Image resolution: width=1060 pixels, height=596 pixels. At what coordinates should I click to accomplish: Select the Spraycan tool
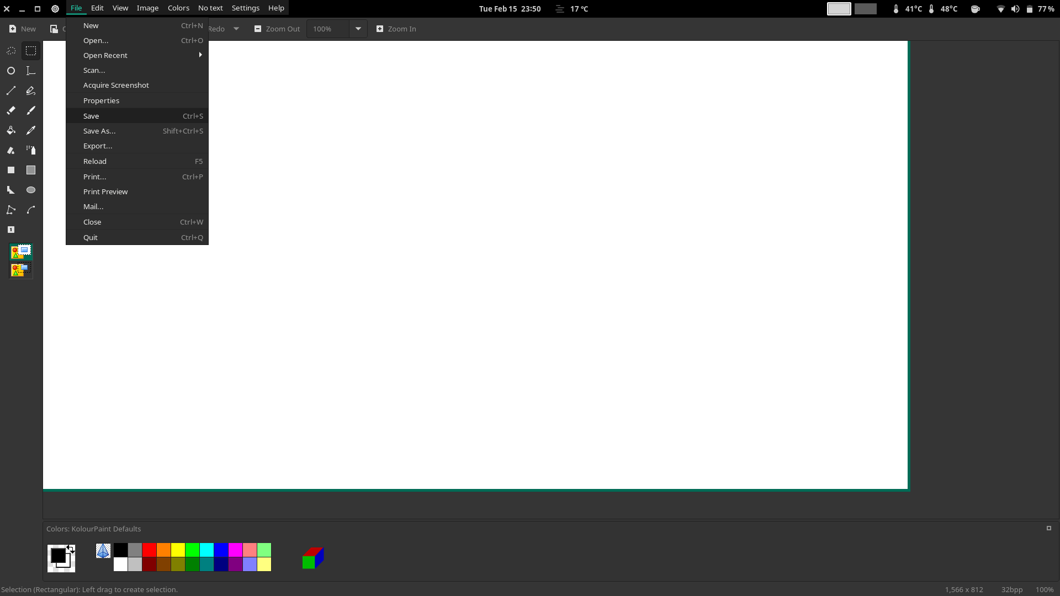pos(31,150)
